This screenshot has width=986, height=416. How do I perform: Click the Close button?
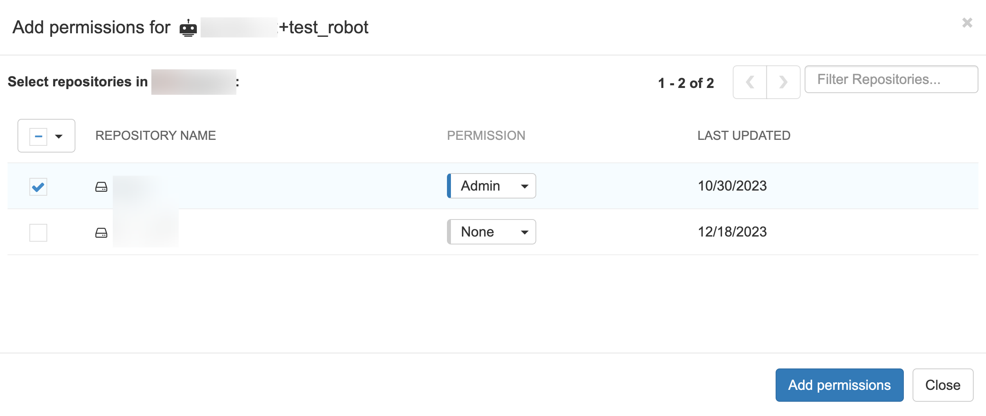[x=942, y=385]
